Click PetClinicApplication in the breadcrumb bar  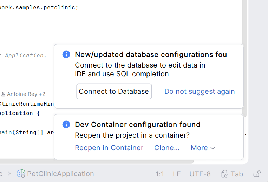[x=60, y=174]
